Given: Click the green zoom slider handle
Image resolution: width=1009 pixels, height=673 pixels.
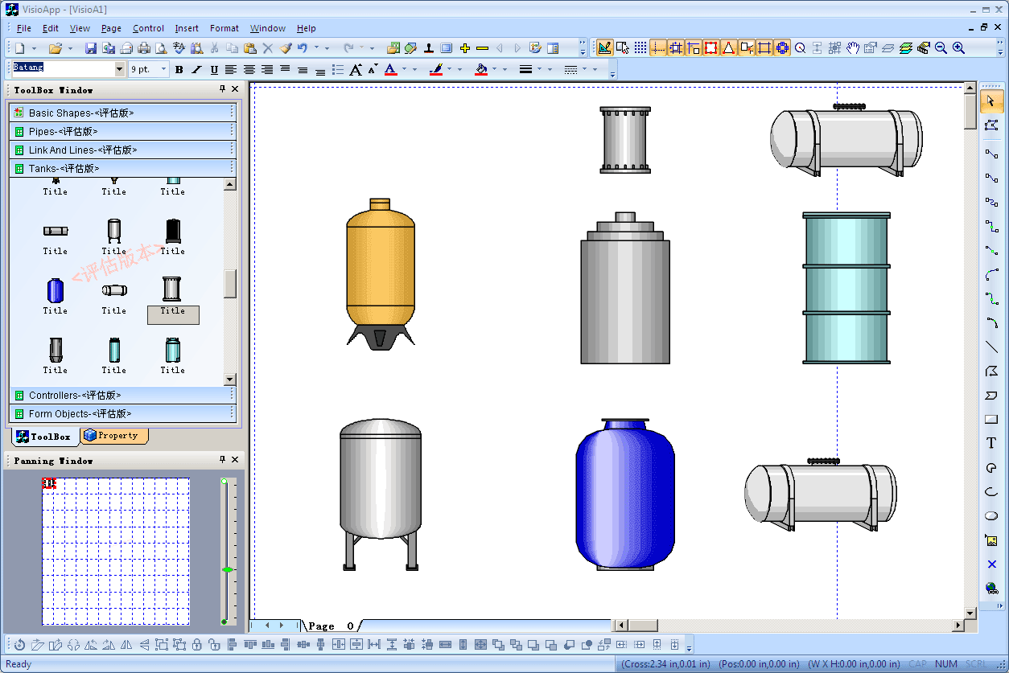Looking at the screenshot, I should (227, 569).
